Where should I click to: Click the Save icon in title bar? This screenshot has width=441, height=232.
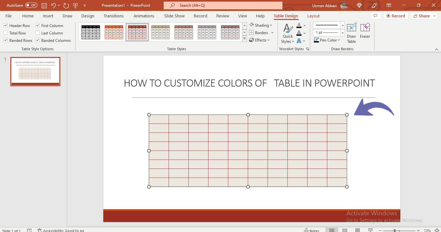(44, 5)
